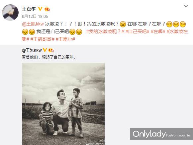Open the reposted author @王凯kkw name
193x145 pixels.
(32, 50)
